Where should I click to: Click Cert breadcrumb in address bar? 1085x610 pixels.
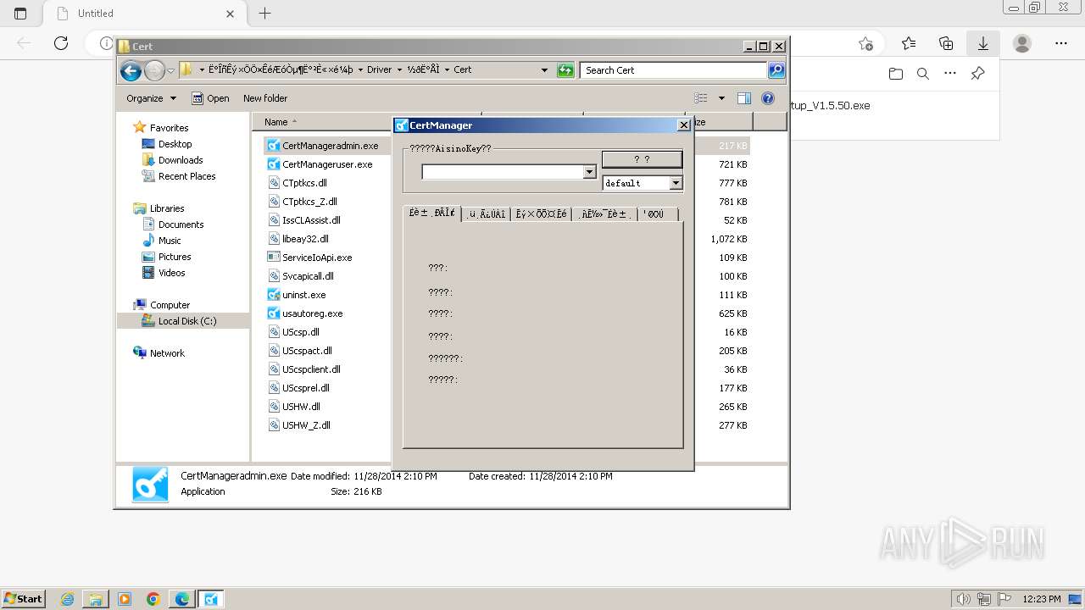tap(463, 70)
